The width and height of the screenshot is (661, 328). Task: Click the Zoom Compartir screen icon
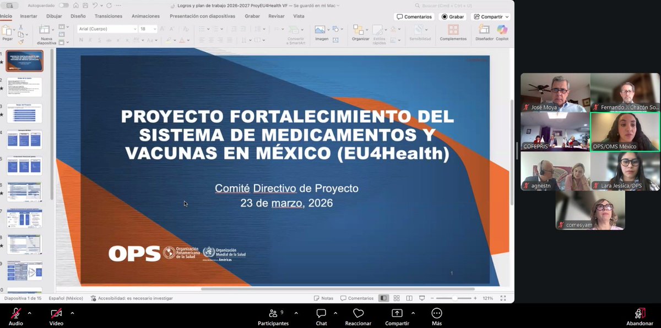(397, 313)
